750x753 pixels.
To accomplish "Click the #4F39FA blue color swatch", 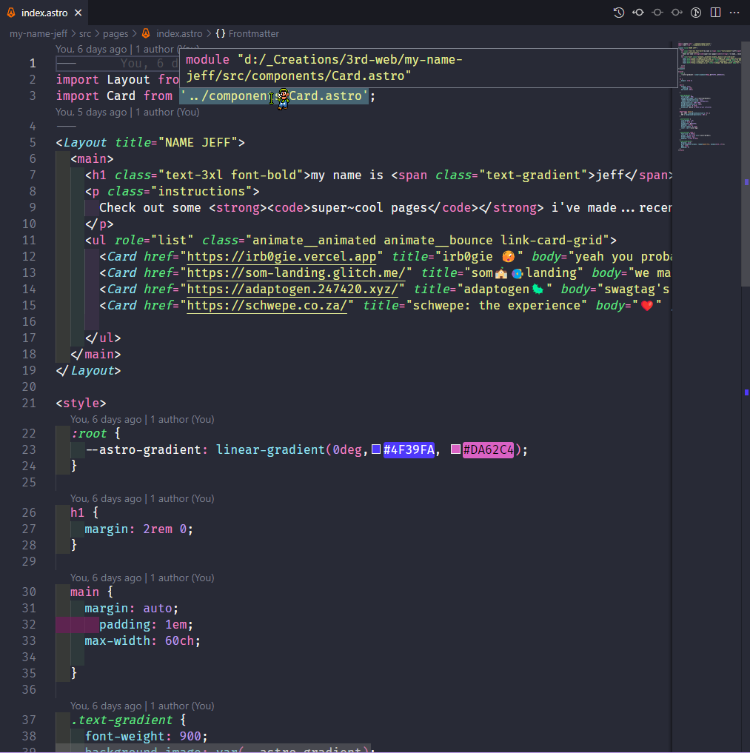I will (376, 449).
